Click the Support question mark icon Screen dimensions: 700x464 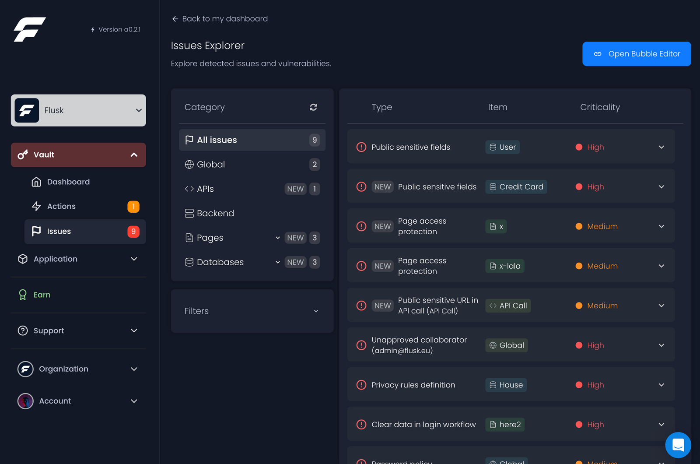tap(23, 330)
